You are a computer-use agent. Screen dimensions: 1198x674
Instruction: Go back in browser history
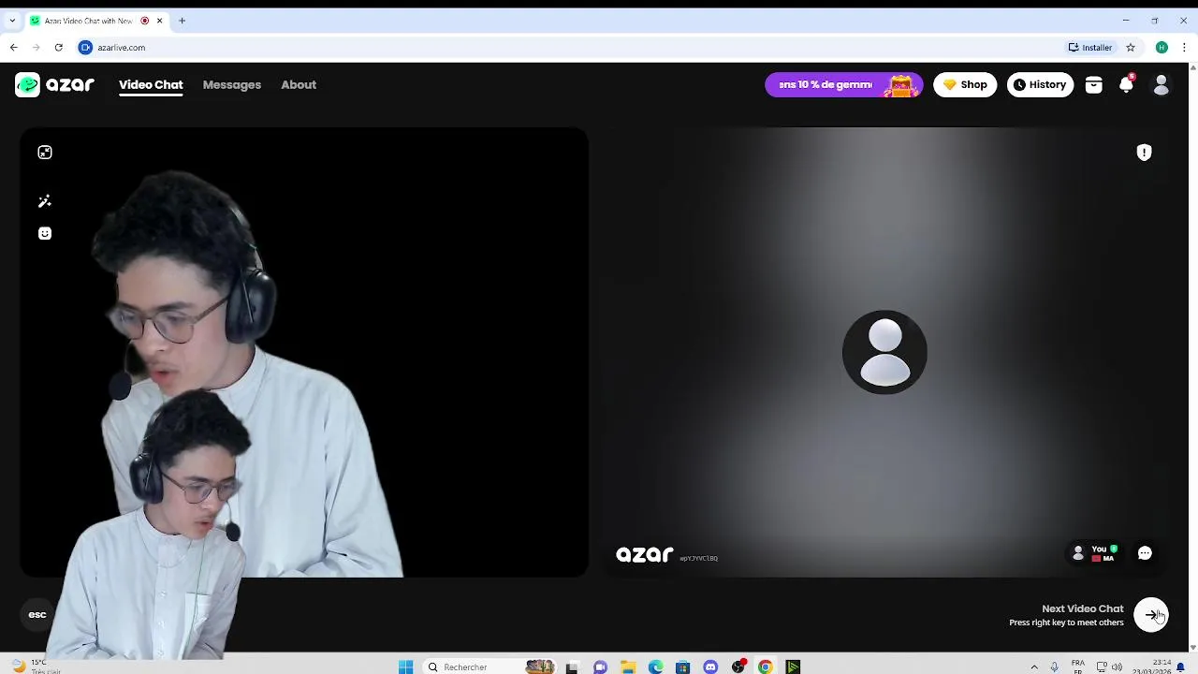(13, 48)
